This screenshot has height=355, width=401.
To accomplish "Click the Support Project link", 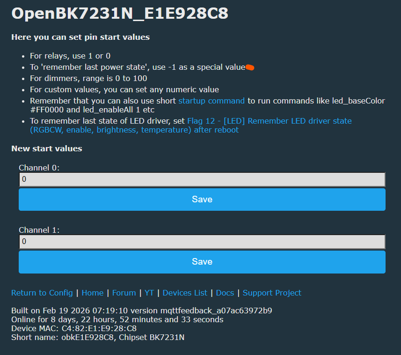I will click(x=272, y=293).
